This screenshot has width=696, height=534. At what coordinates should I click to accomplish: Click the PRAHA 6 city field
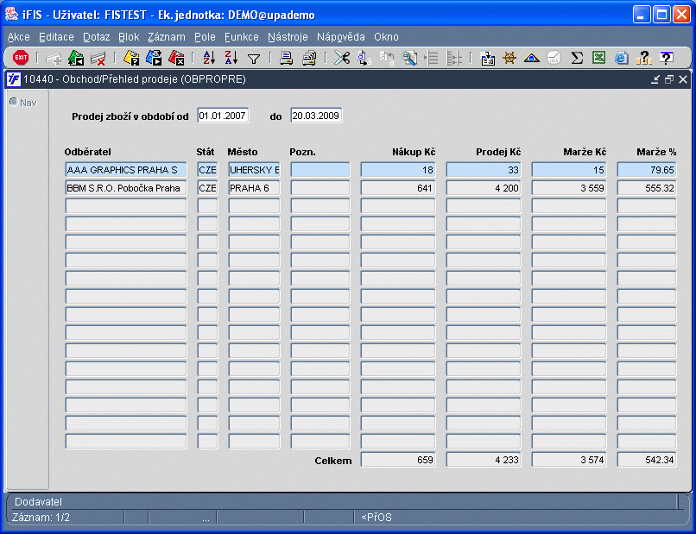tap(255, 188)
